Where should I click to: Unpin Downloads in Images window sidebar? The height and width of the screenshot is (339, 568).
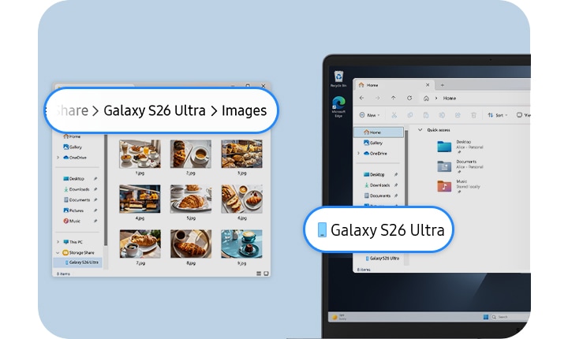point(95,189)
